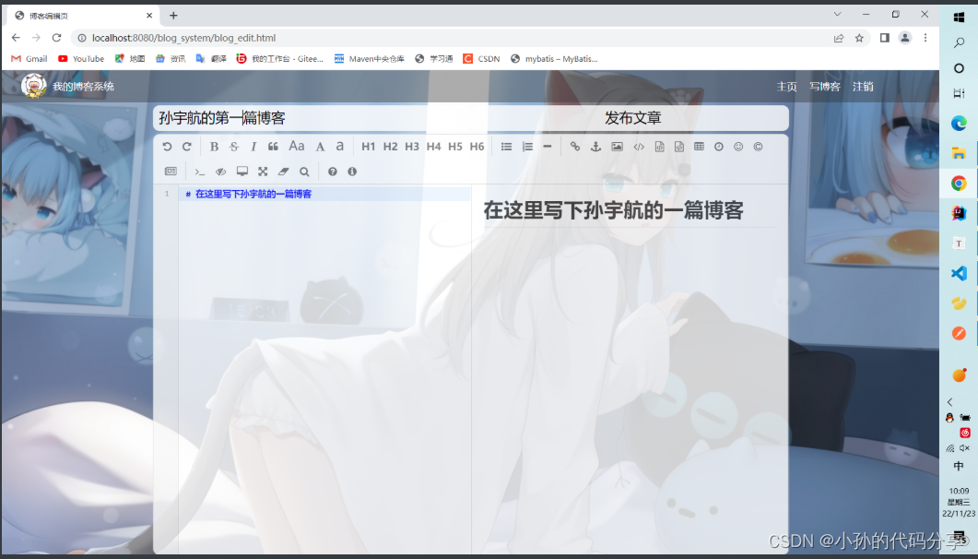978x559 pixels.
Task: Insert horizontal rule icon
Action: click(547, 147)
